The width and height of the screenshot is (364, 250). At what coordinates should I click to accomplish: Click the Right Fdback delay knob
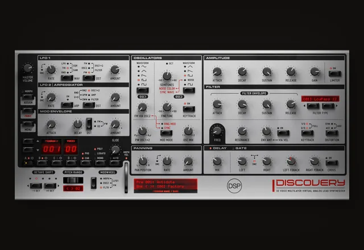[315, 160]
